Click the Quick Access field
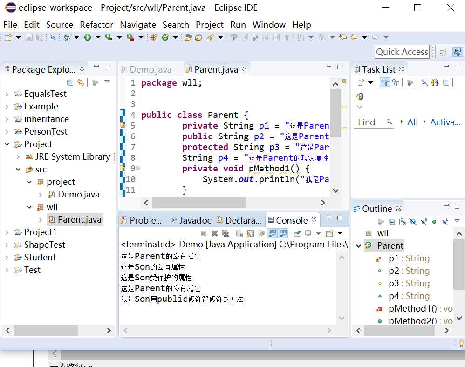 click(402, 52)
